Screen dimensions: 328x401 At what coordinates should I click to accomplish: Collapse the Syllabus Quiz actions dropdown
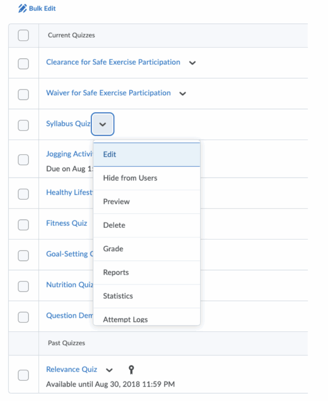[x=103, y=124]
